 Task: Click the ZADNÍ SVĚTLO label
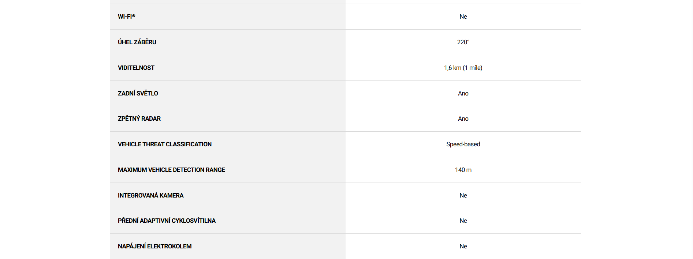click(138, 93)
